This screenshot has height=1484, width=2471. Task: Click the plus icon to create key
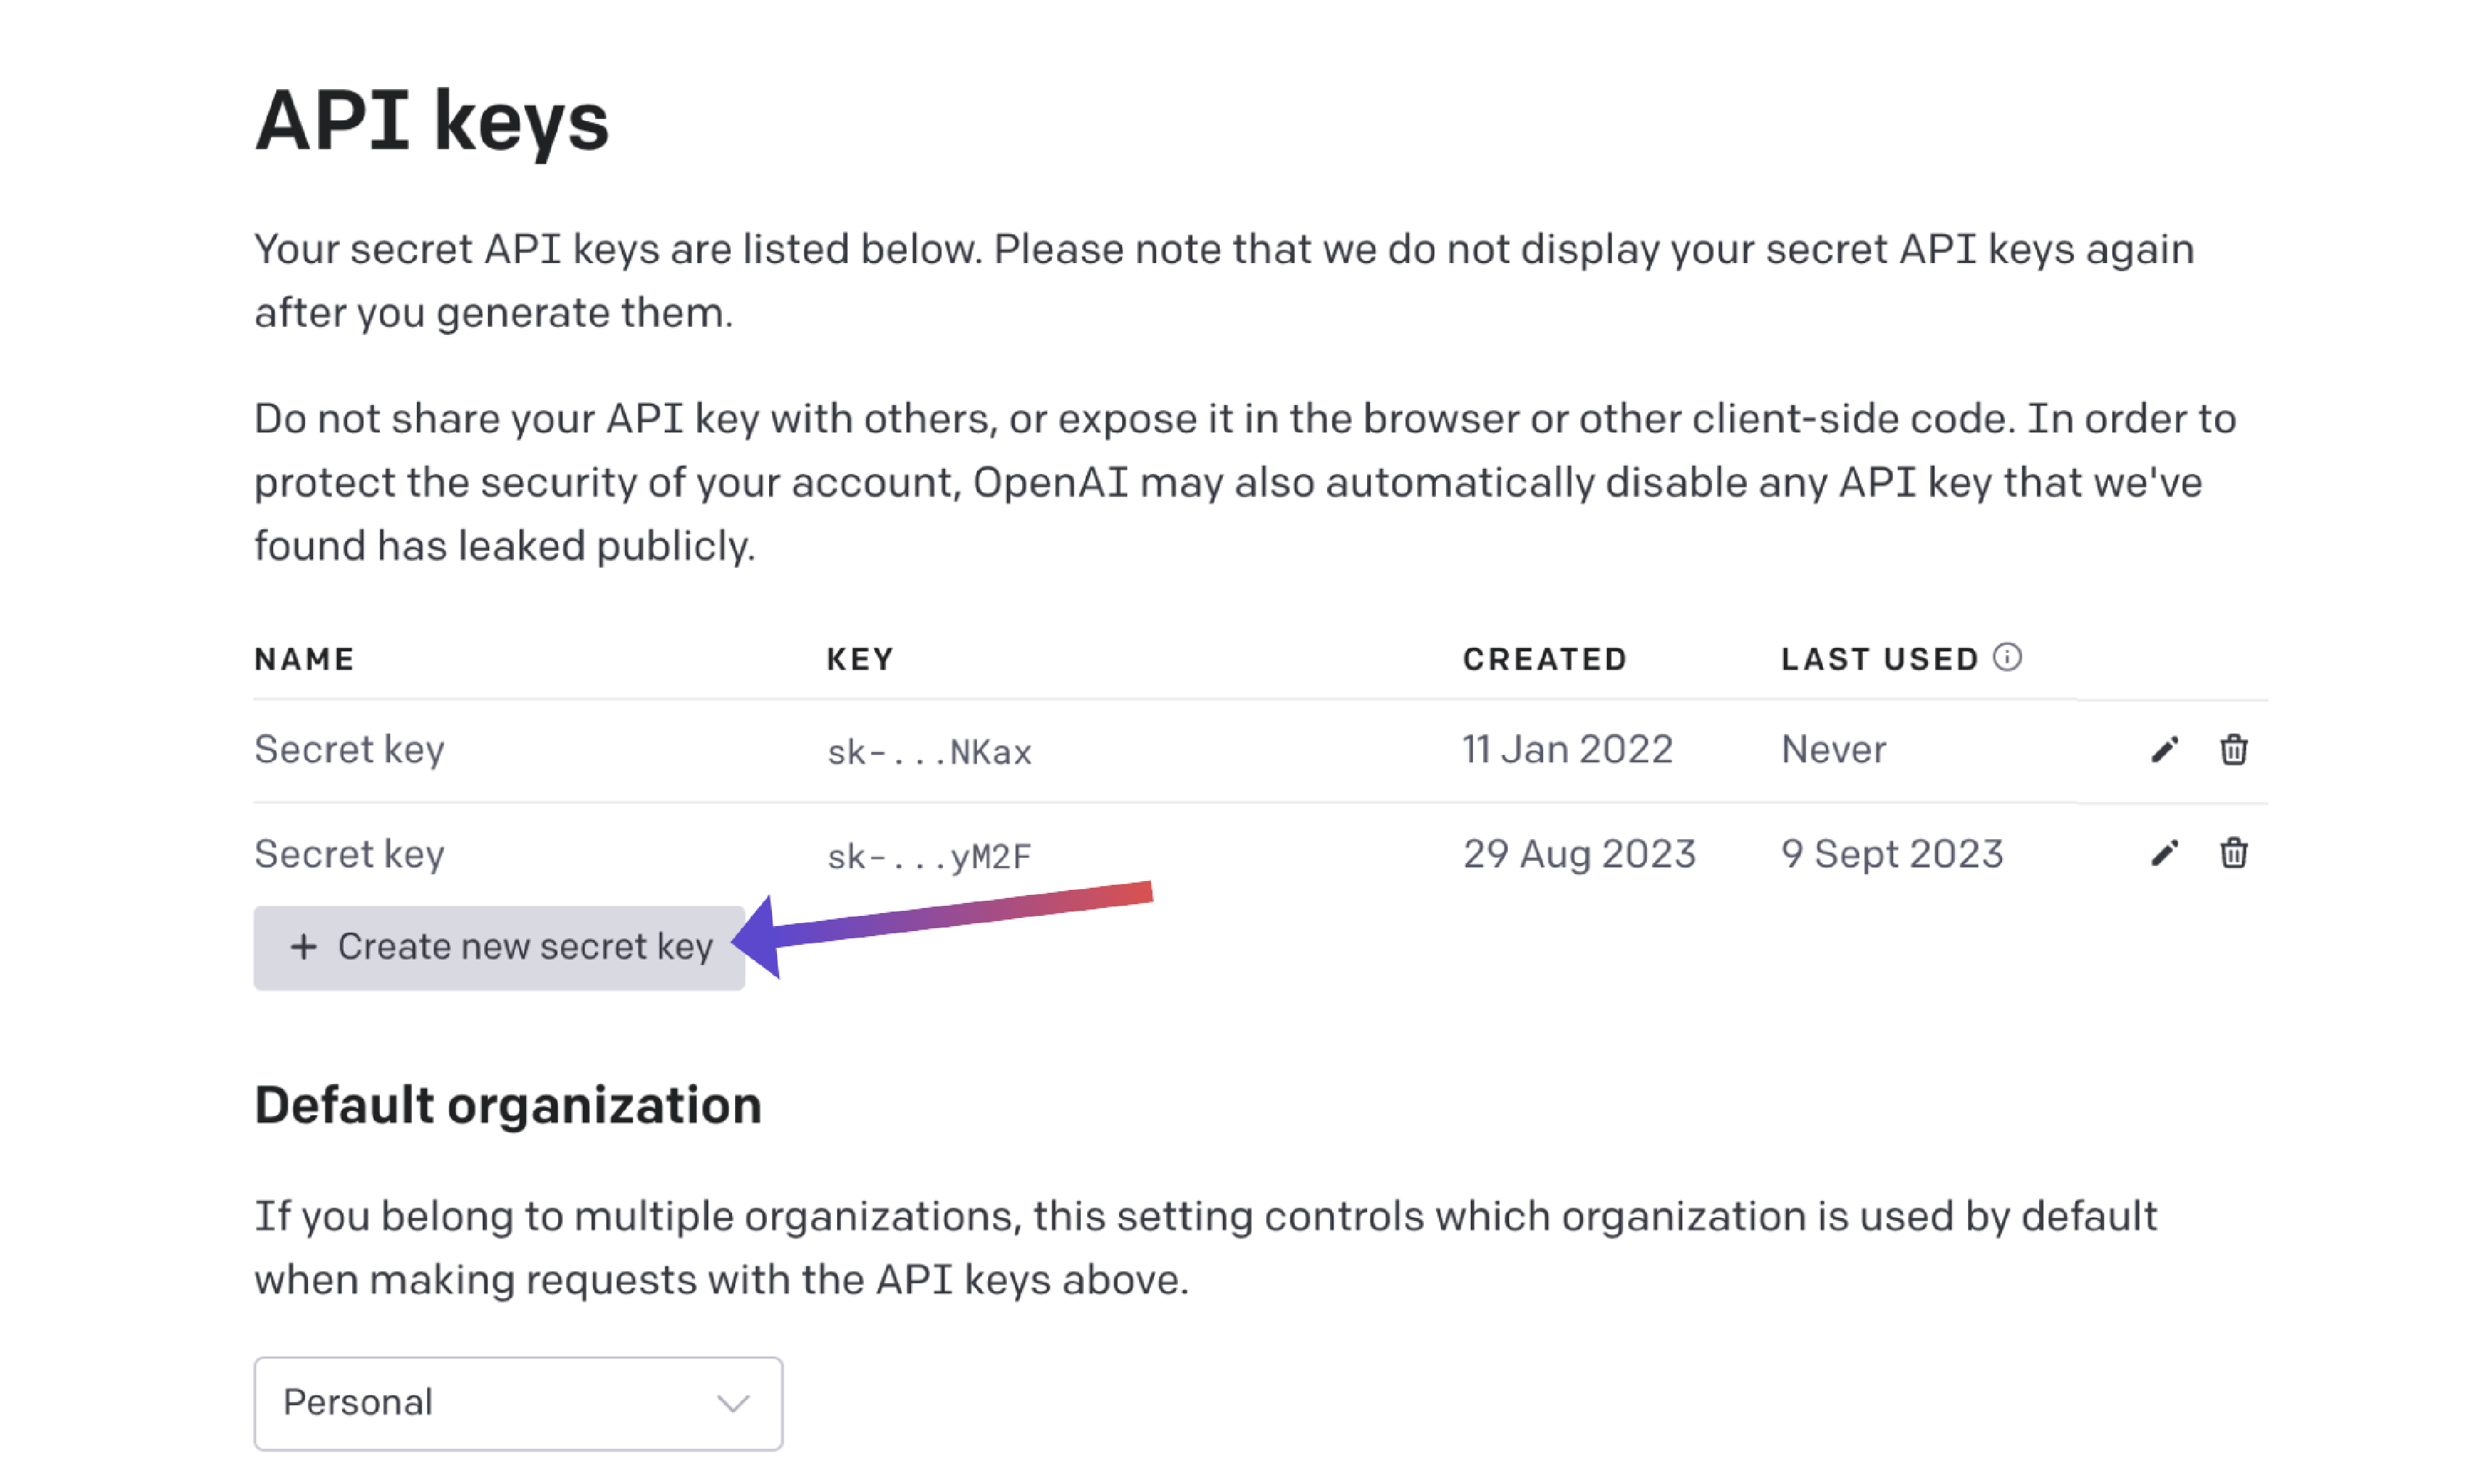[x=303, y=946]
